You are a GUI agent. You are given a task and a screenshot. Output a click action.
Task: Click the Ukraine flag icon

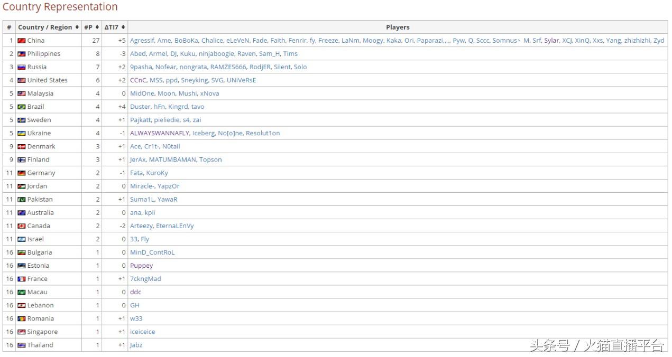pyautogui.click(x=22, y=133)
